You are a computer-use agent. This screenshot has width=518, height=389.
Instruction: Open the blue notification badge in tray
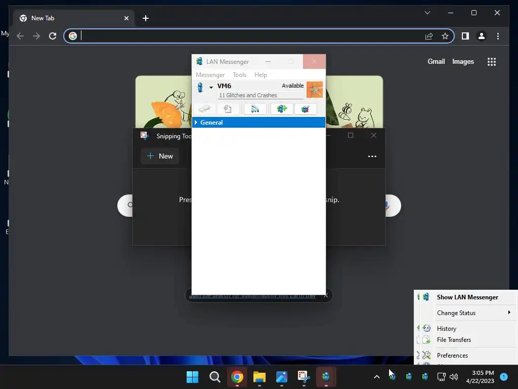504,376
